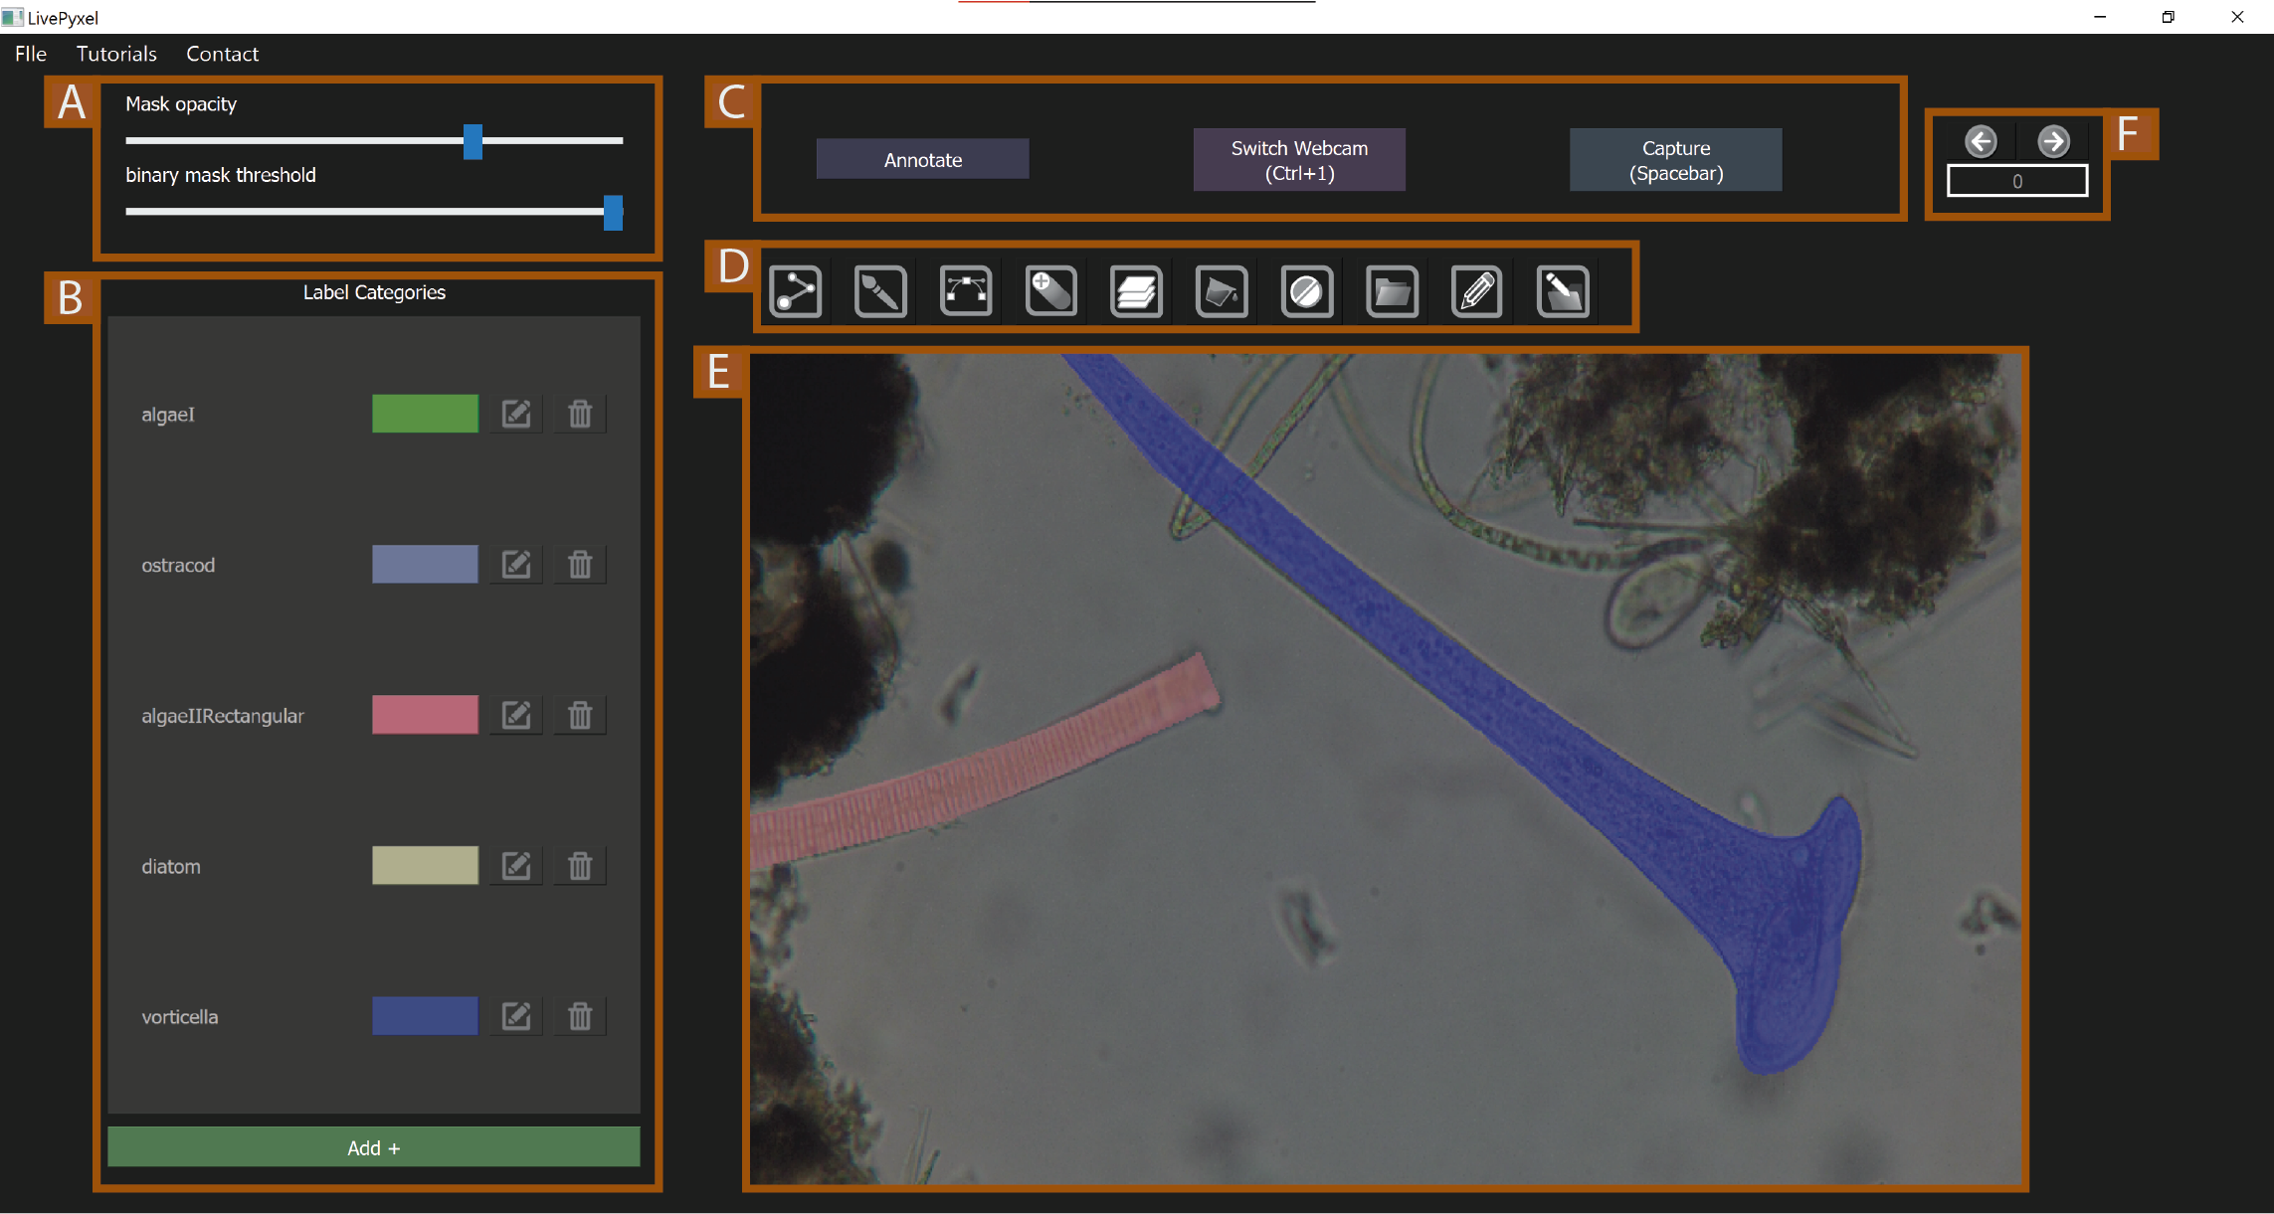Edit the ostracod label category
This screenshot has height=1214, width=2274.
[515, 565]
